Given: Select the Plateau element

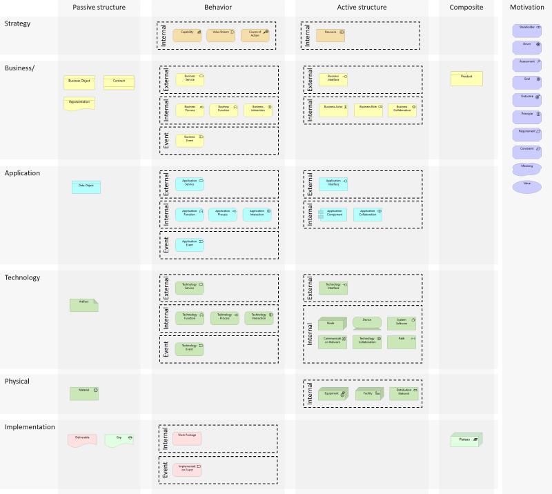Looking at the screenshot, I should pos(466,439).
